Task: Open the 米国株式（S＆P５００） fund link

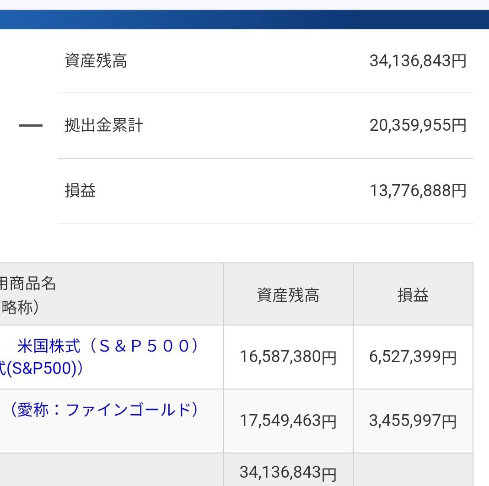Action: point(108,347)
